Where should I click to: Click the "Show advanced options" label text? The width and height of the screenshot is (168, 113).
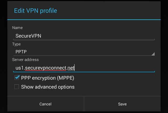(48, 87)
